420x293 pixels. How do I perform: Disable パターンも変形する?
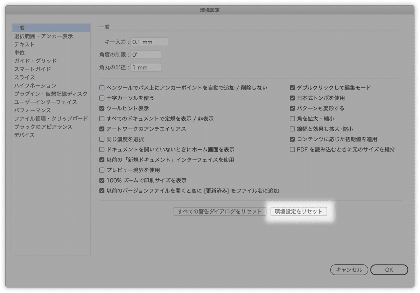pyautogui.click(x=292, y=108)
